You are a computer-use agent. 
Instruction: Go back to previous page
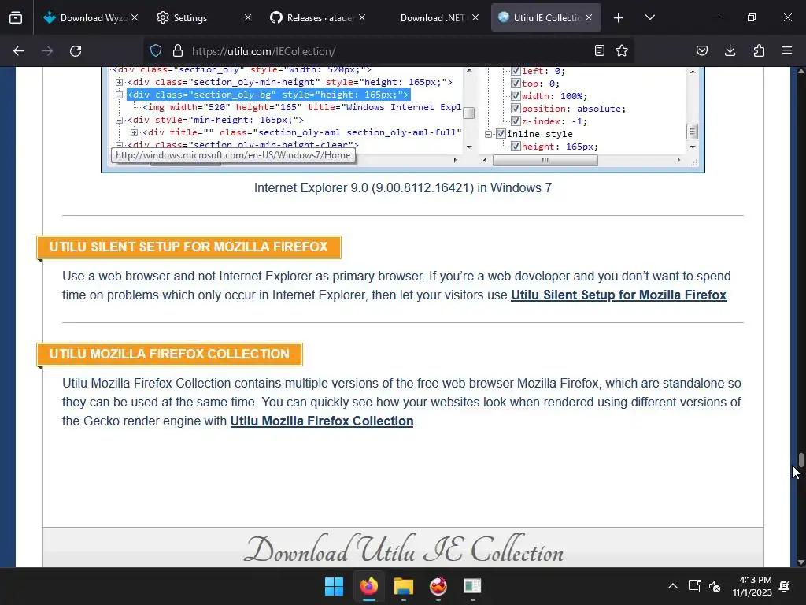(x=19, y=51)
